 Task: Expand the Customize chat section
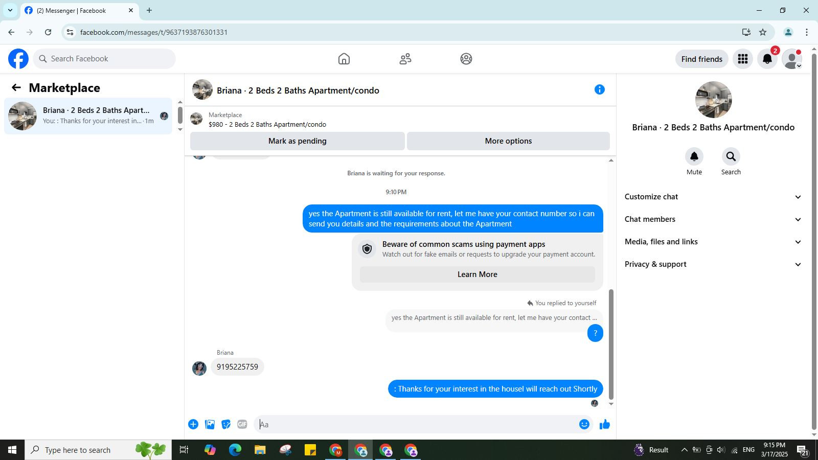coord(713,197)
